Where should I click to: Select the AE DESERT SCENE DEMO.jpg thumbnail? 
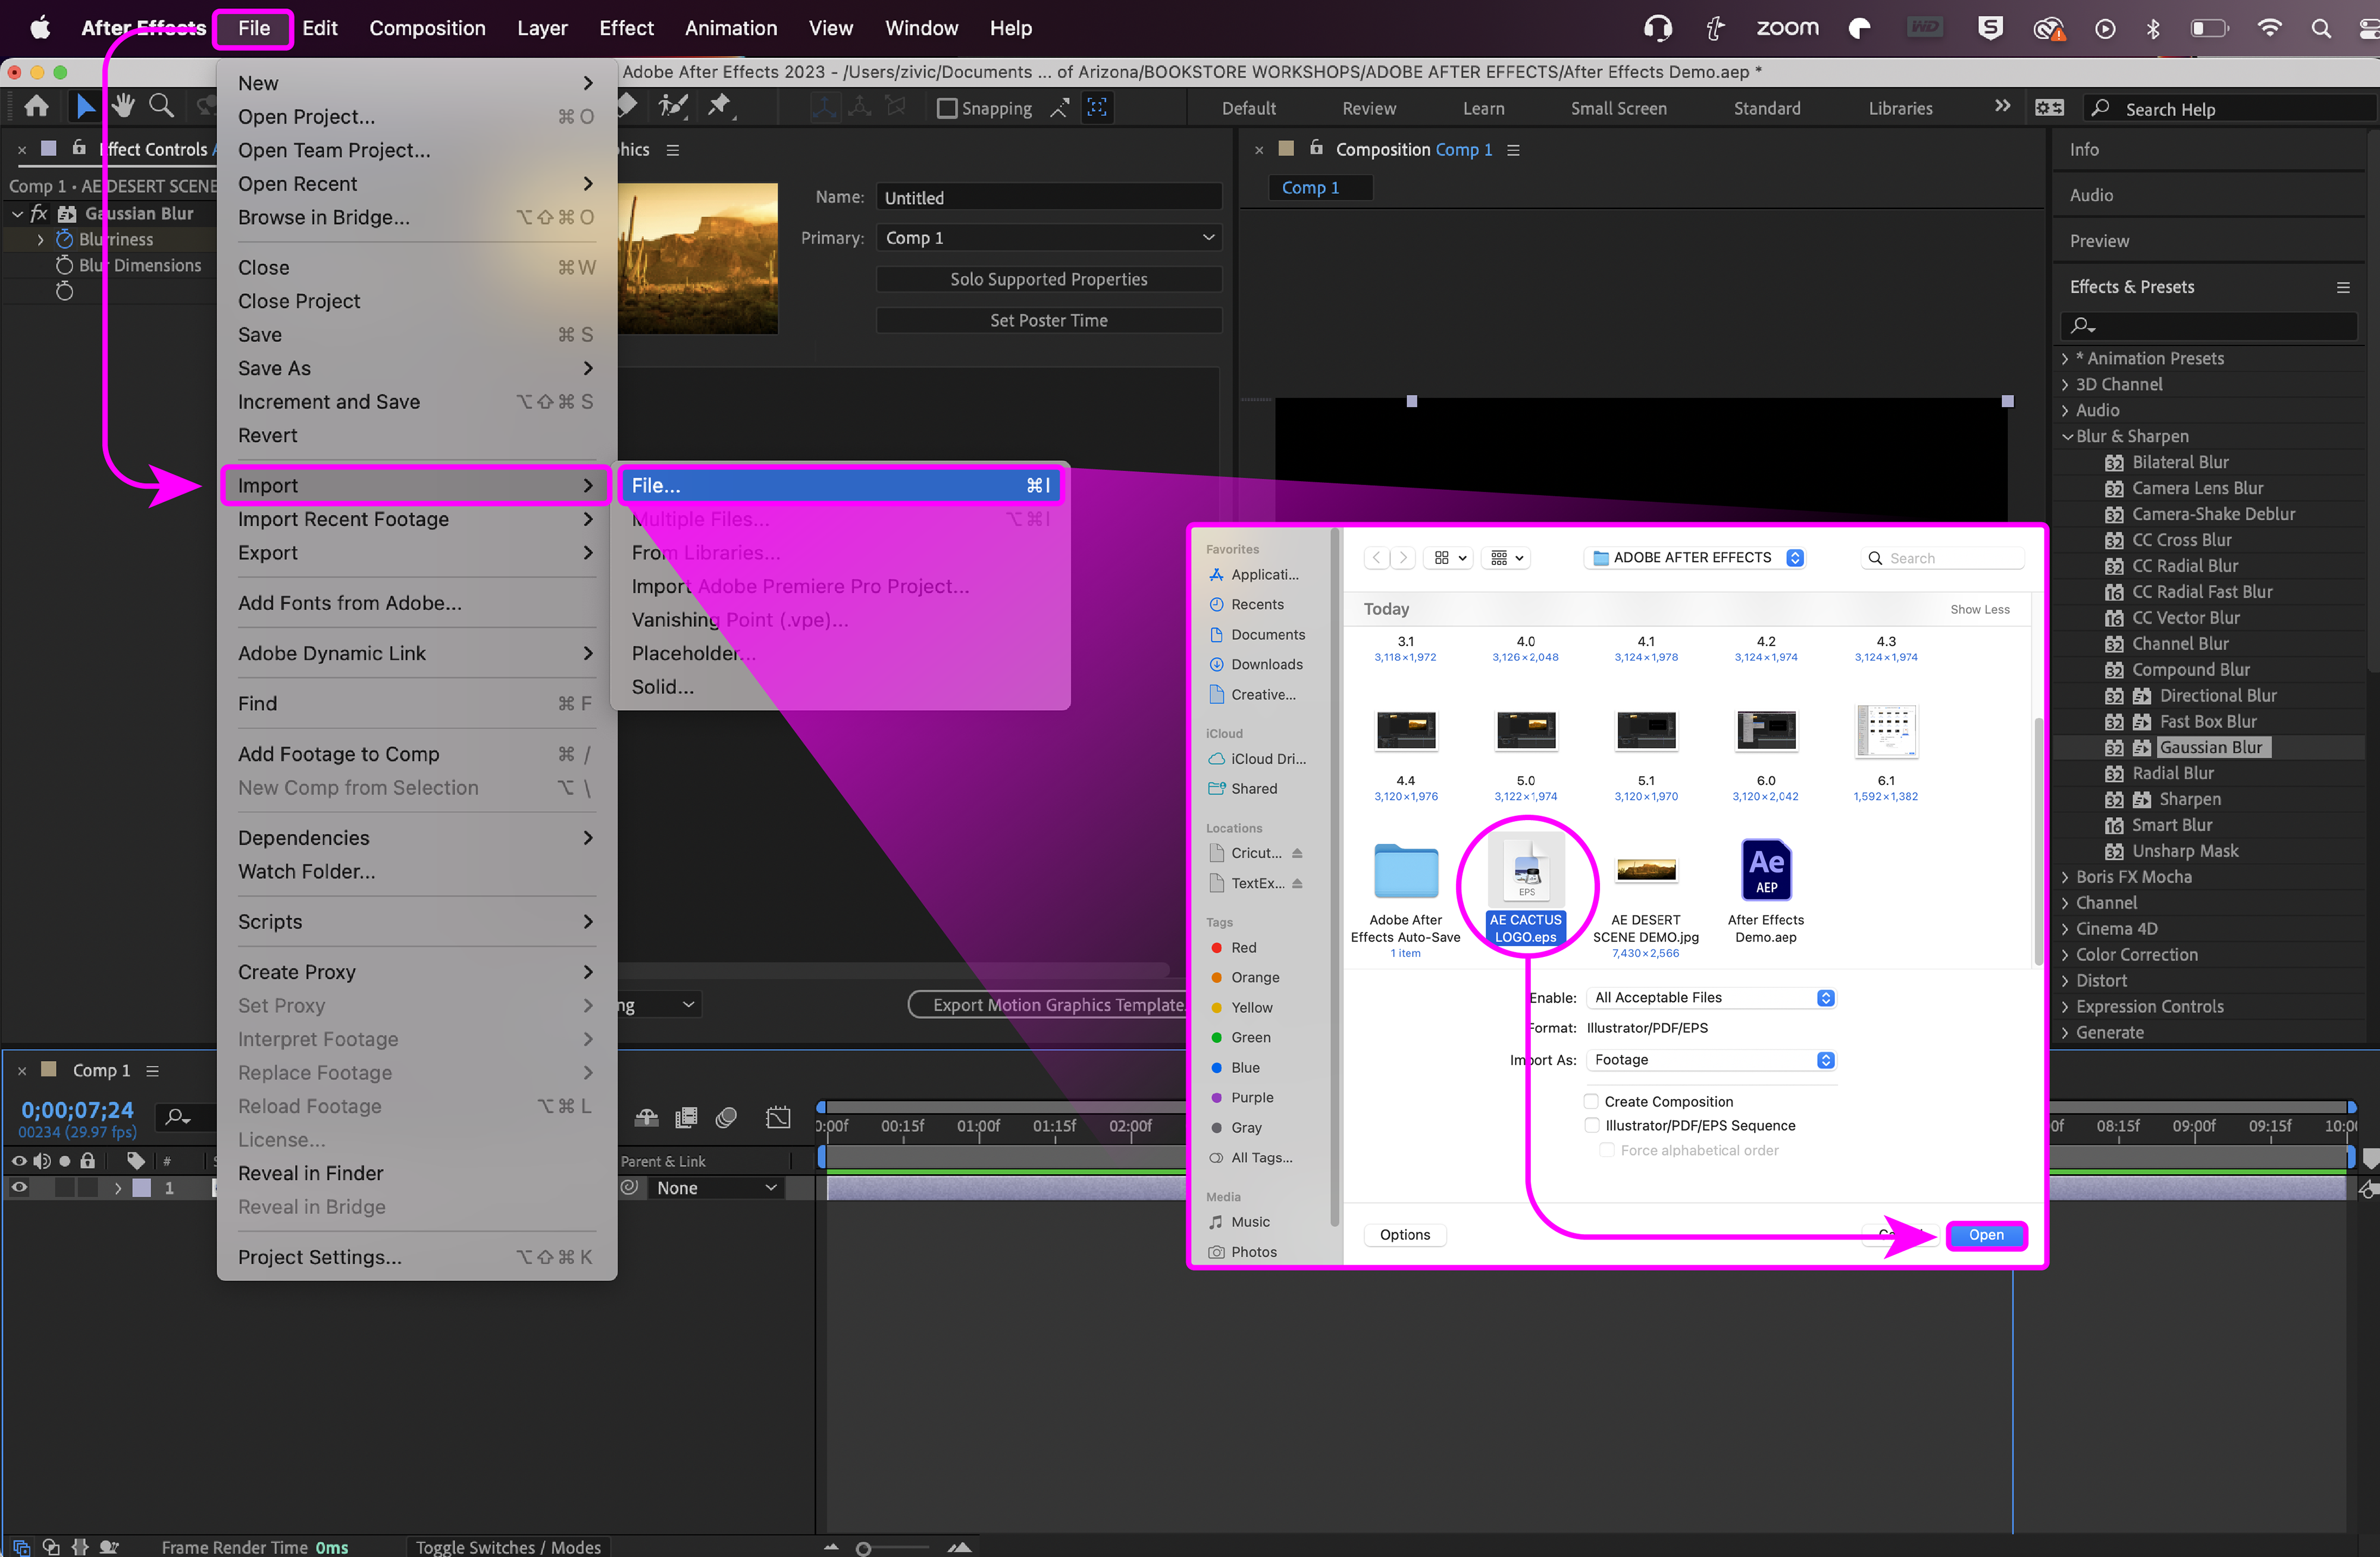click(x=1645, y=871)
